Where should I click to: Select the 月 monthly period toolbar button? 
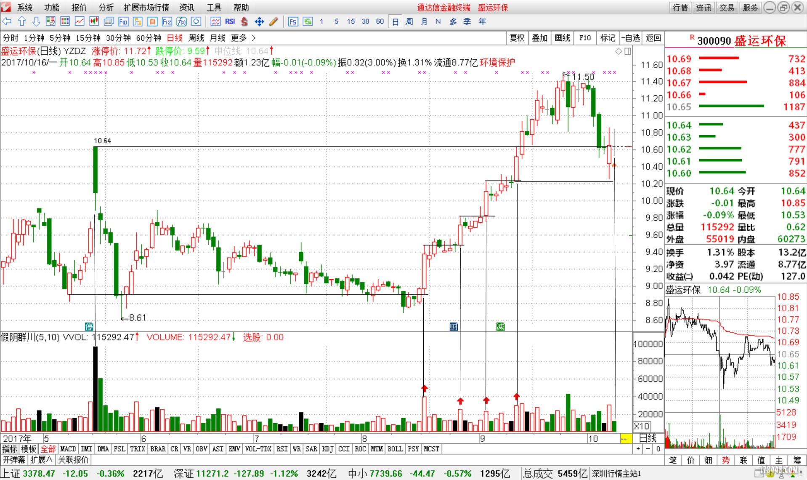[x=424, y=21]
